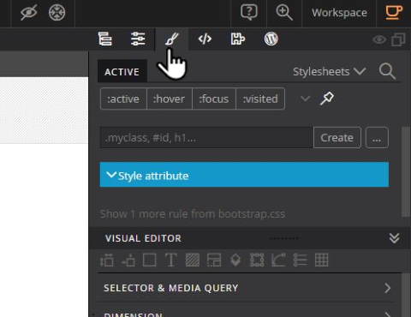
Task: Select the ACTIVE tab
Action: pos(122,71)
